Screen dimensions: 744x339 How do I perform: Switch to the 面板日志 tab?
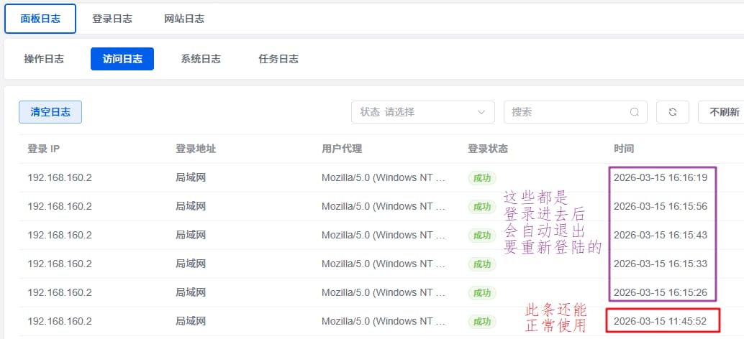click(40, 19)
